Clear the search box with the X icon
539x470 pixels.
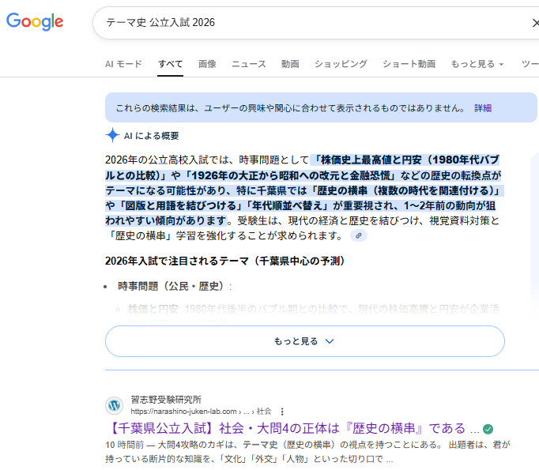pyautogui.click(x=534, y=23)
